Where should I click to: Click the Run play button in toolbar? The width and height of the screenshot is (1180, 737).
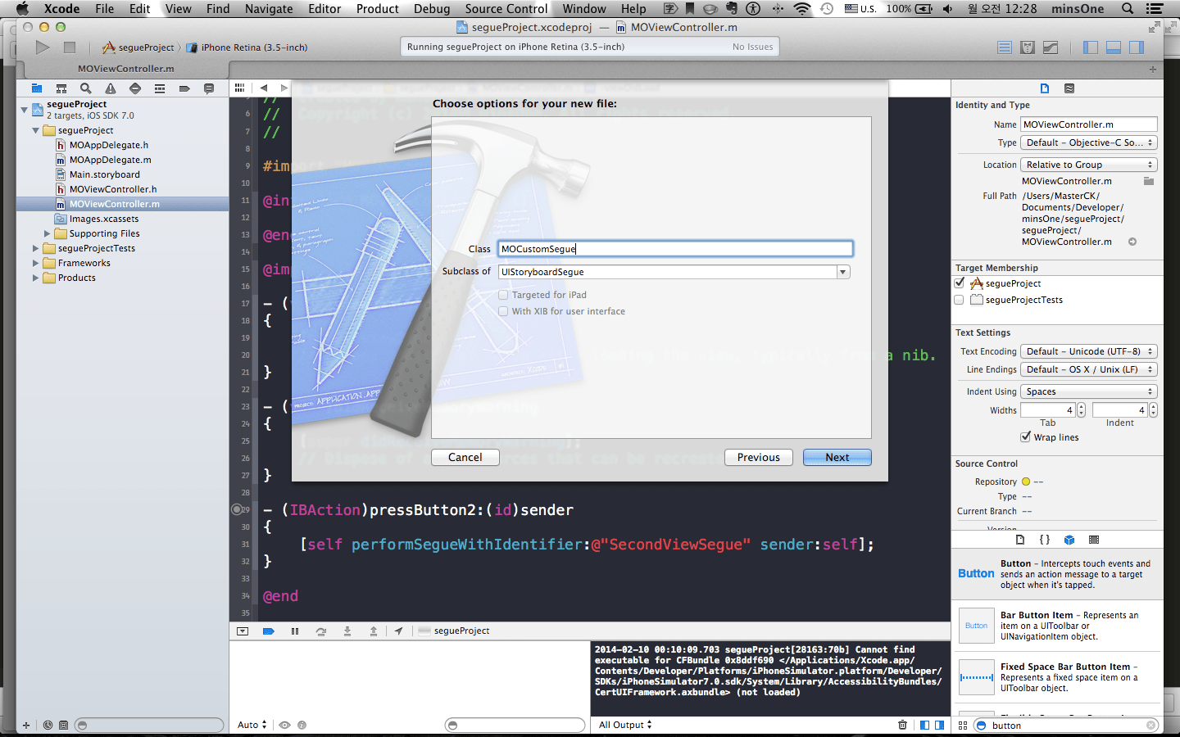(x=43, y=47)
